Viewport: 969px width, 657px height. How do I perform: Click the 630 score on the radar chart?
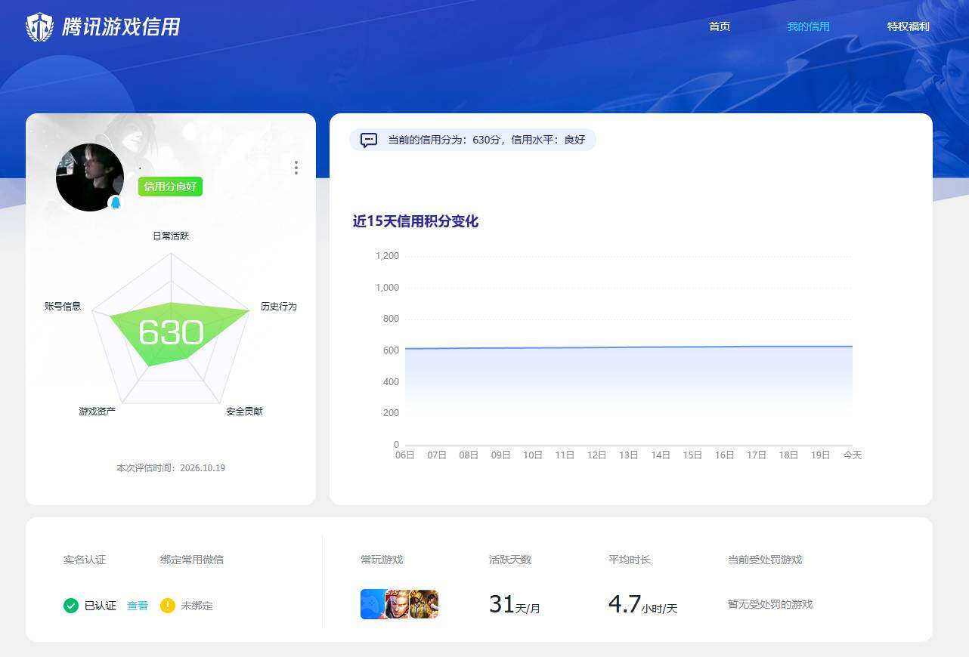pos(172,332)
